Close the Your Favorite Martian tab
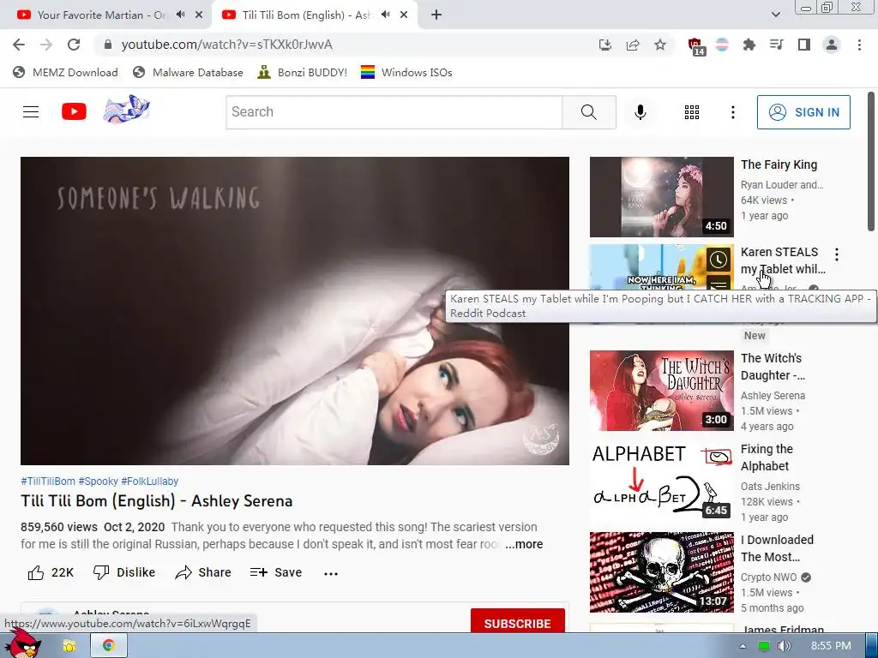 pyautogui.click(x=199, y=15)
